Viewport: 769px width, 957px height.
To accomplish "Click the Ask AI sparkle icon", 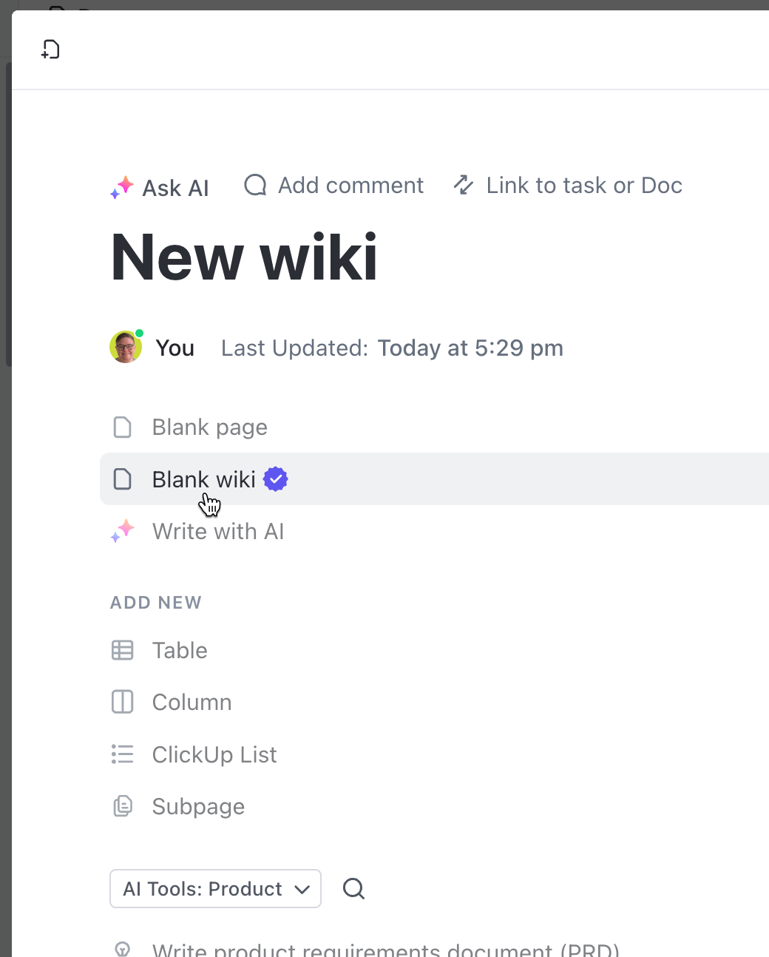I will point(122,188).
